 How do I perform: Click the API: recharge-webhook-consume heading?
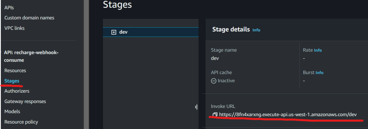31,56
